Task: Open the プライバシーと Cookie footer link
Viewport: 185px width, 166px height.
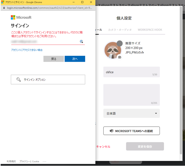Action: [x=29, y=162]
